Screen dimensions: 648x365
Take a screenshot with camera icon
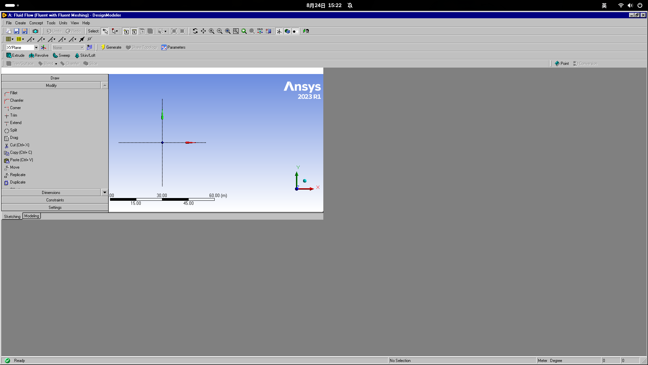(35, 31)
